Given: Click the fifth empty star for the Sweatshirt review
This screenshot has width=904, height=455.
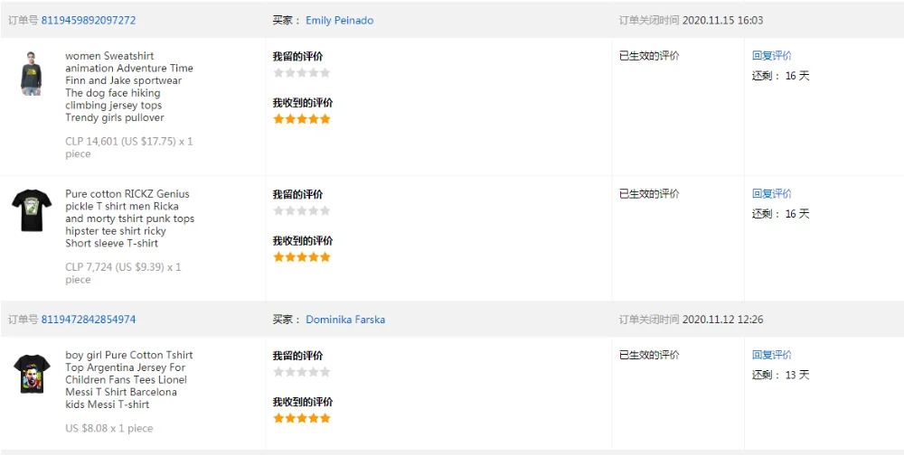Looking at the screenshot, I should [x=325, y=73].
